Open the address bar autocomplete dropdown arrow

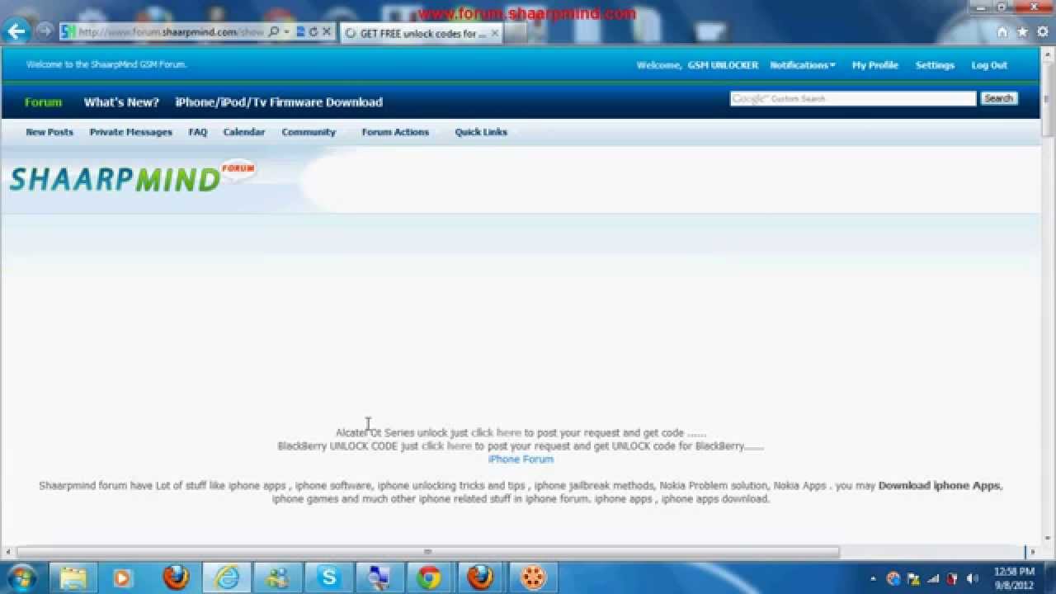point(286,32)
